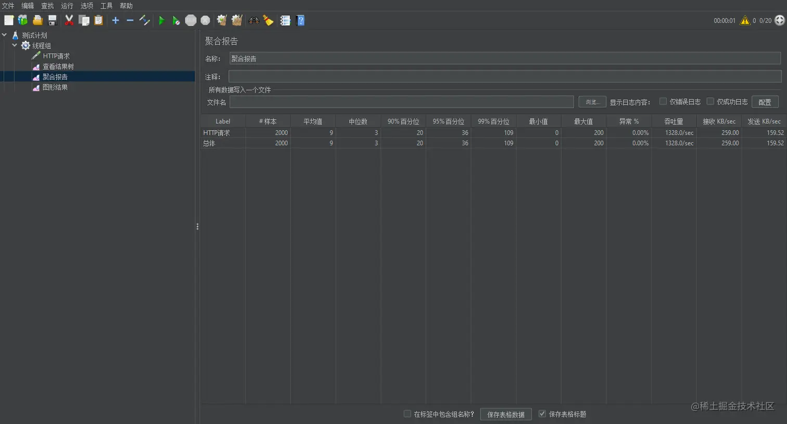Click the 吞吐量 column header
This screenshot has width=787, height=424.
(674, 121)
